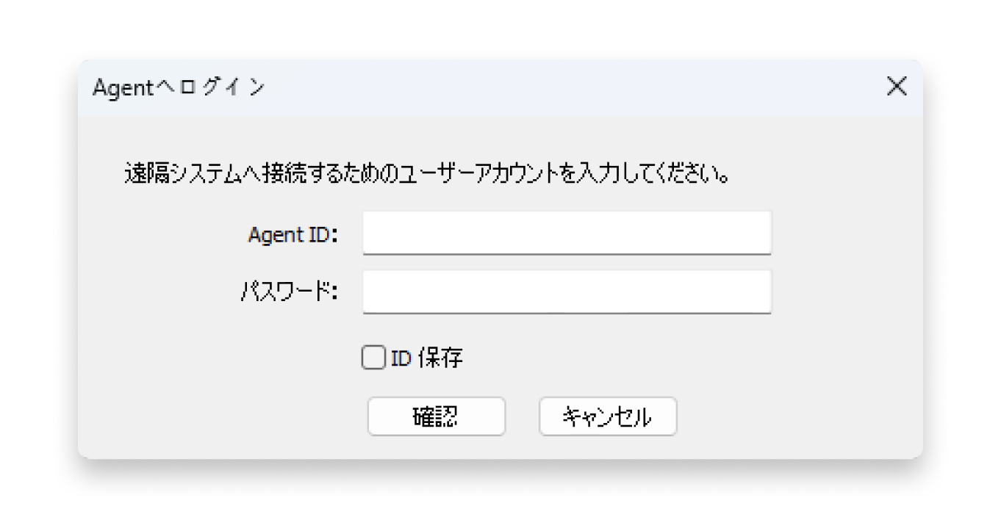Click the remote system instruction text
The image size is (1001, 517).
coord(426,173)
